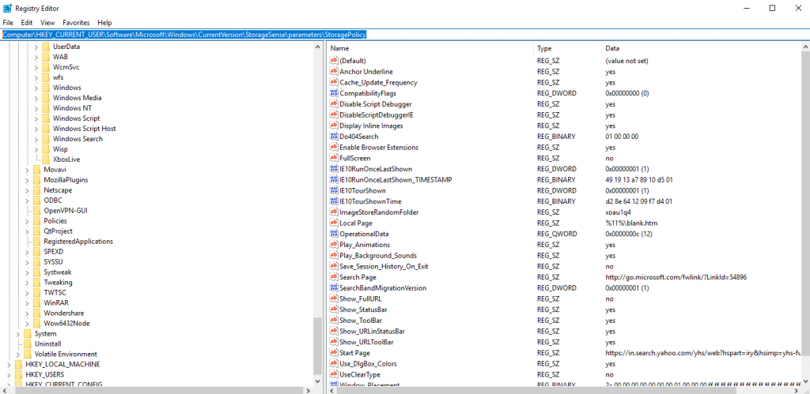
Task: Open the Favorites menu
Action: point(76,23)
